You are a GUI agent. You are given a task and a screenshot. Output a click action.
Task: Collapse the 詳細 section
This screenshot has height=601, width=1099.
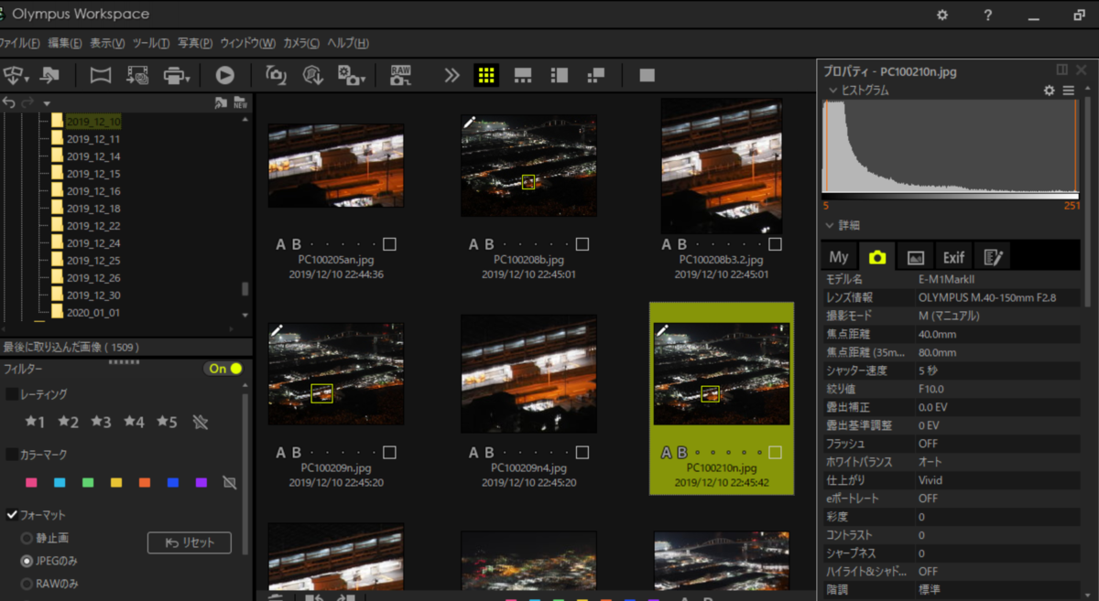[830, 225]
